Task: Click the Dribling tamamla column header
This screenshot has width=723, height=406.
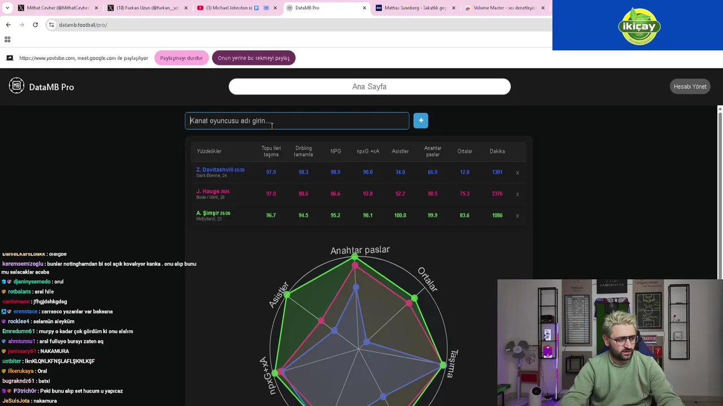Action: tap(303, 151)
